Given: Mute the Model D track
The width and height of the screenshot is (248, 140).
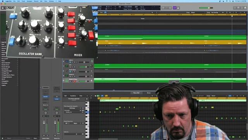Looking at the screenshot, I should pyautogui.click(x=70, y=77).
